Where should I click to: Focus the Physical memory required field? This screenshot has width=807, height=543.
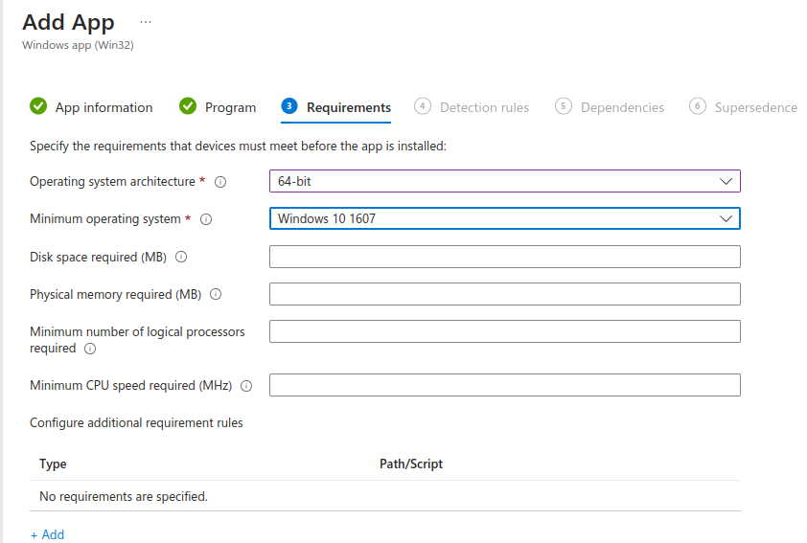[x=504, y=294]
